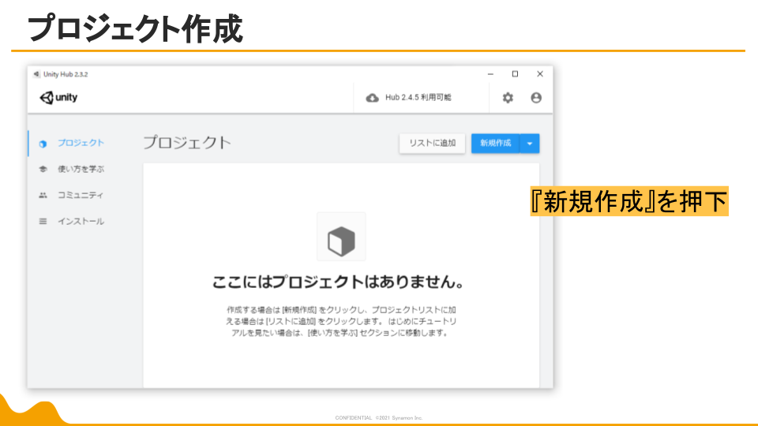Click the Unity logo in header
758x426 pixels.
coord(58,98)
